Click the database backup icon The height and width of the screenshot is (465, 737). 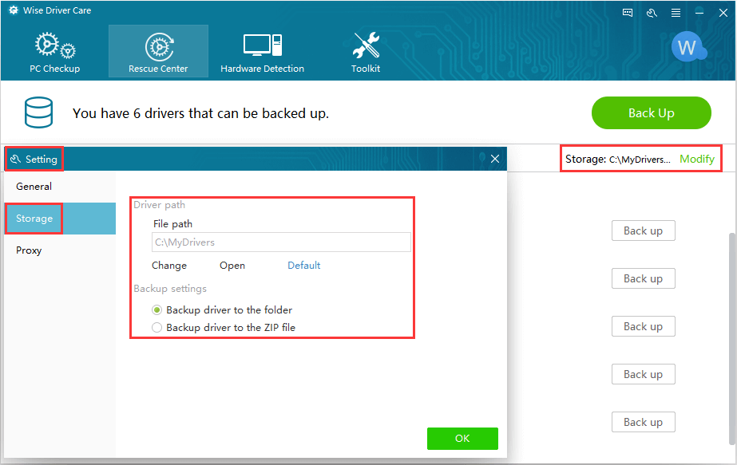click(38, 112)
